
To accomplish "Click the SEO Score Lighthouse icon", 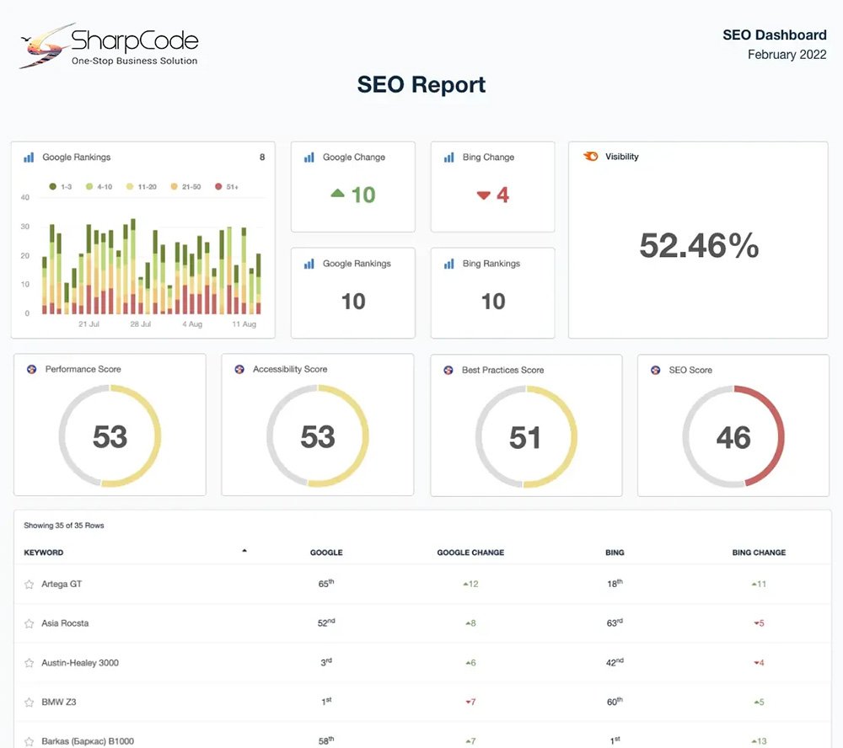I will [x=655, y=370].
